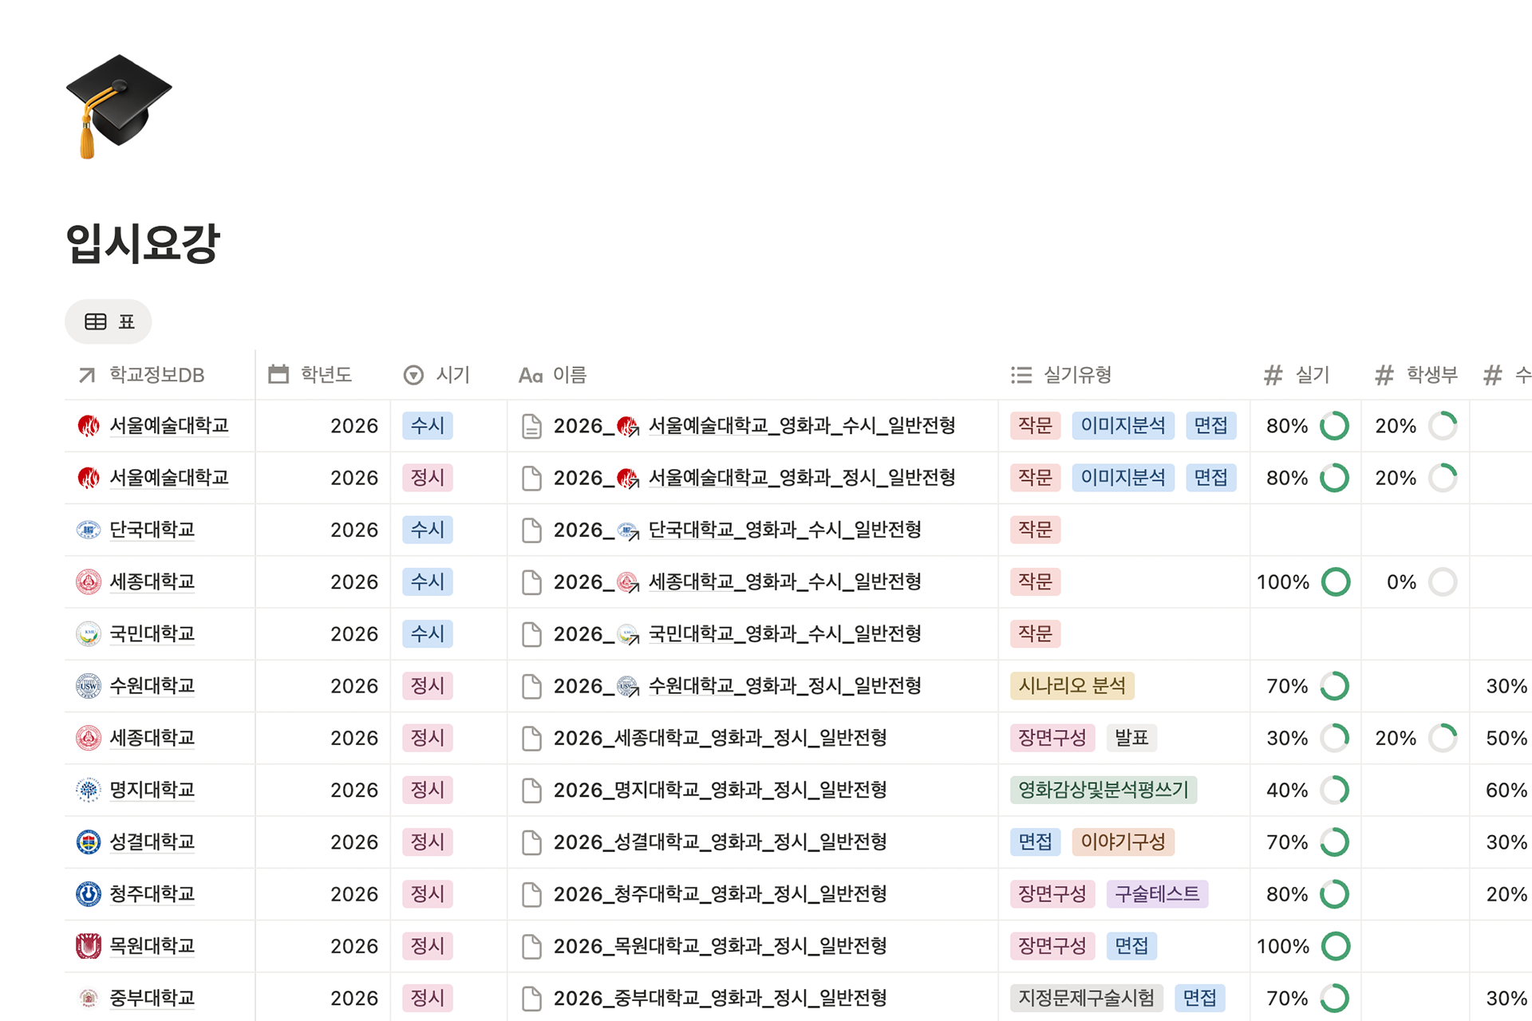The height and width of the screenshot is (1021, 1532).
Task: Click the 이름 column header
Action: (552, 375)
